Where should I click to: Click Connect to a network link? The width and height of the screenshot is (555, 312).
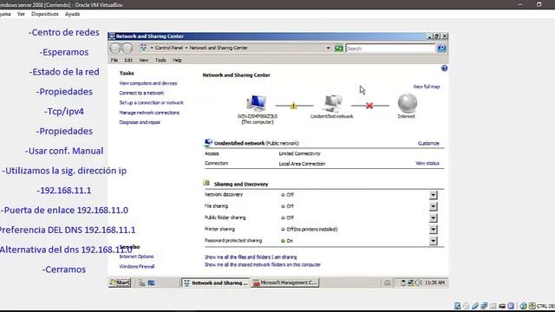(141, 93)
